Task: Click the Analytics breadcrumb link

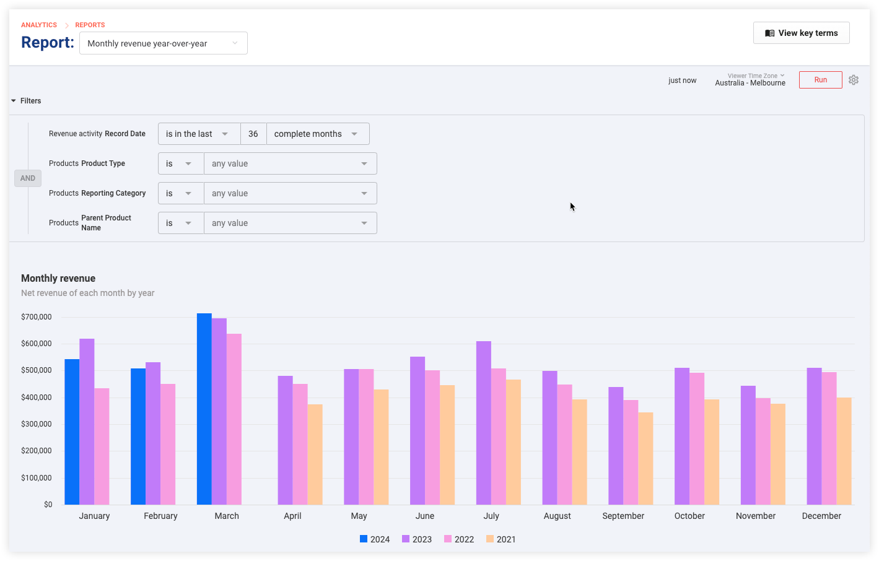Action: [39, 25]
